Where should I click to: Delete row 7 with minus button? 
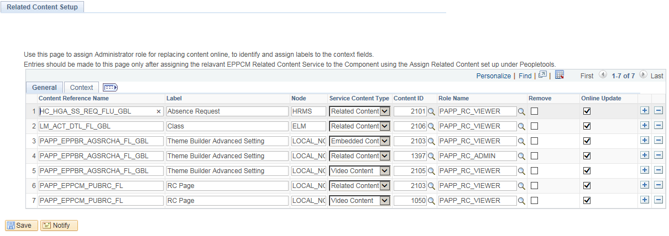tap(658, 200)
